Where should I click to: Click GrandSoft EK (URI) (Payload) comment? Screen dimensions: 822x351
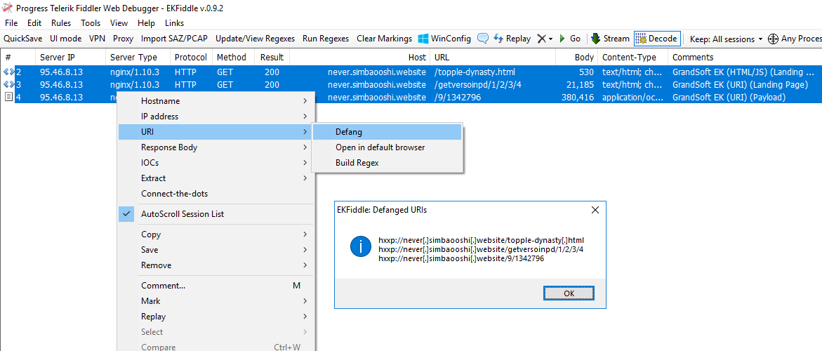[x=731, y=97]
